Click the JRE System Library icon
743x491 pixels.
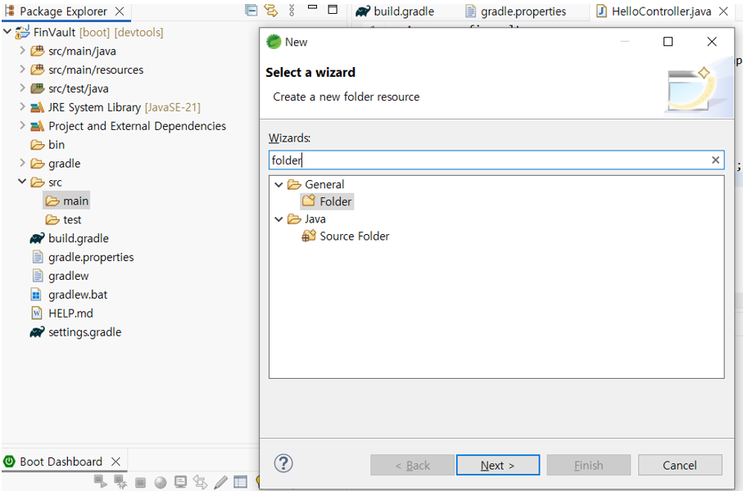click(x=37, y=107)
